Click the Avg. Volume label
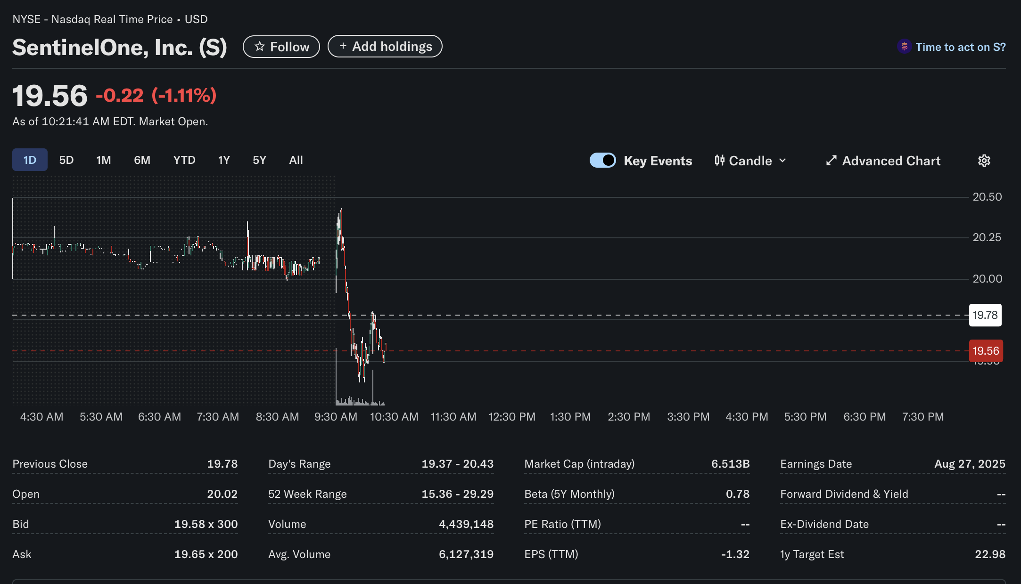 point(299,554)
